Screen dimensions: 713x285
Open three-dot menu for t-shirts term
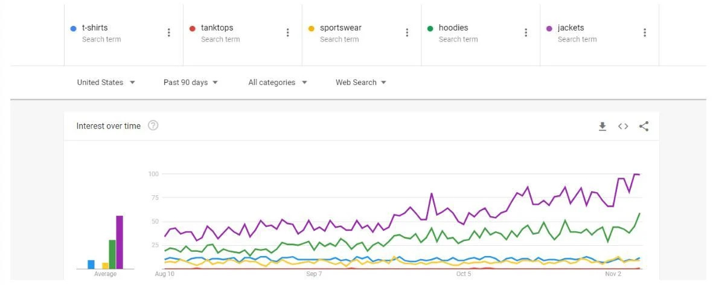click(x=168, y=33)
